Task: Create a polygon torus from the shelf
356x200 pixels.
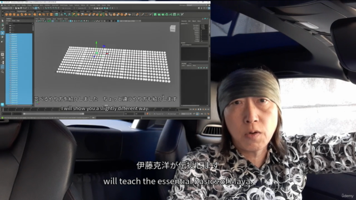Action: [x=22, y=14]
